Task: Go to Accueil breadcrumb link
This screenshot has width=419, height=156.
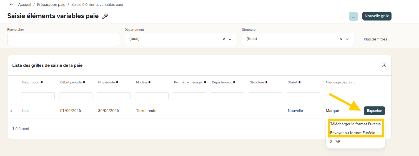Action: click(25, 4)
